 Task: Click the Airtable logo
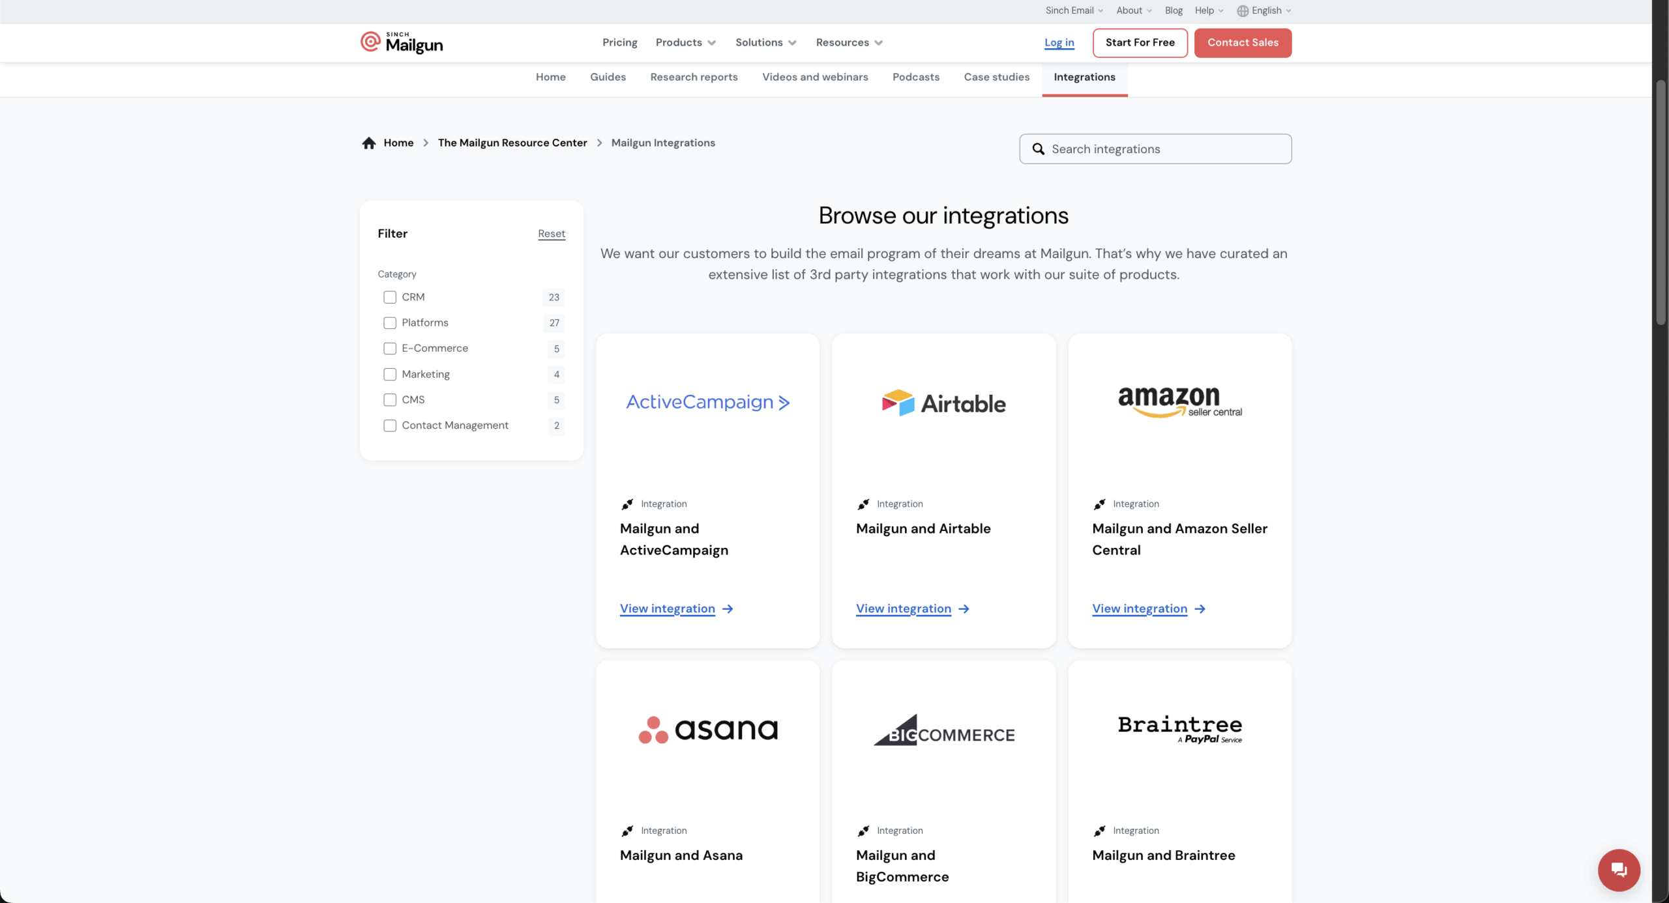pyautogui.click(x=943, y=403)
